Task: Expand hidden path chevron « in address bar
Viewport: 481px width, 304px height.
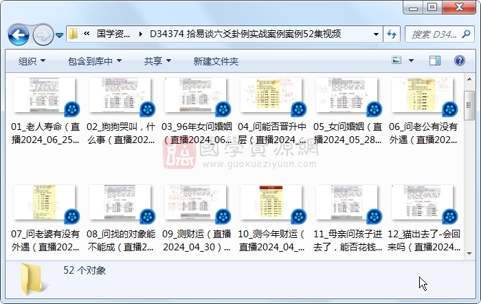Action: [x=87, y=34]
